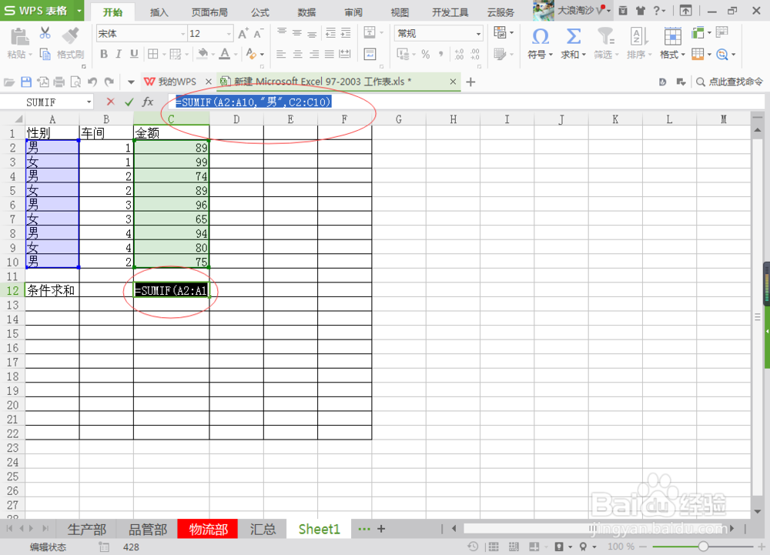
Task: Open the 数据 ribbon tab
Action: (x=307, y=12)
